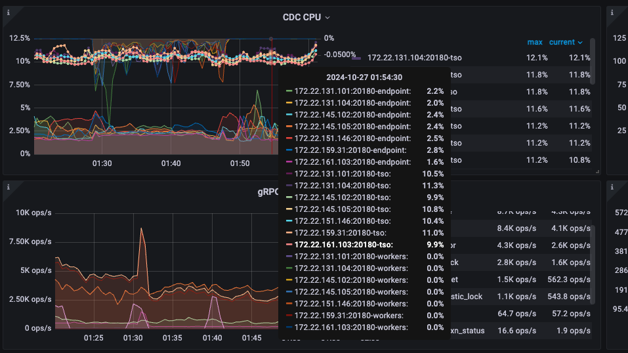Click CDC CPU panel resize handle corner

(597, 171)
